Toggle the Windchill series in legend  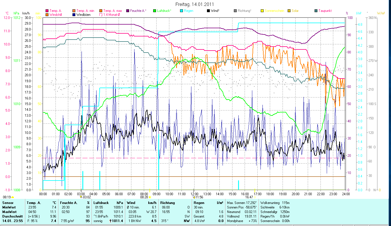coord(47,14)
